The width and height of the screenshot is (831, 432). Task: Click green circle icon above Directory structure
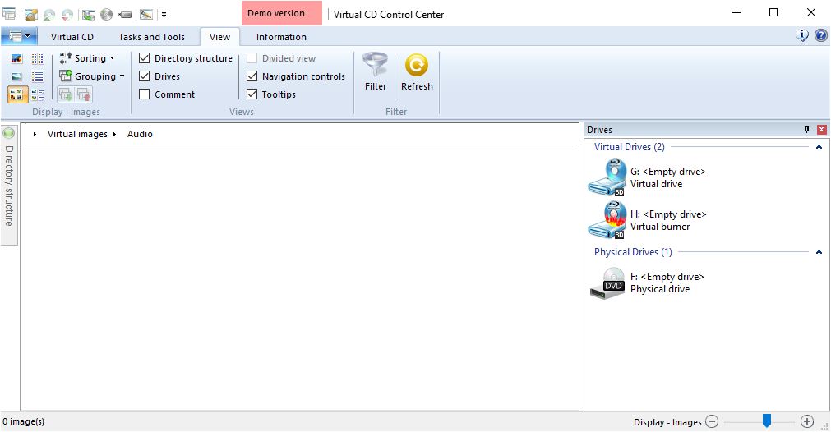coord(8,132)
